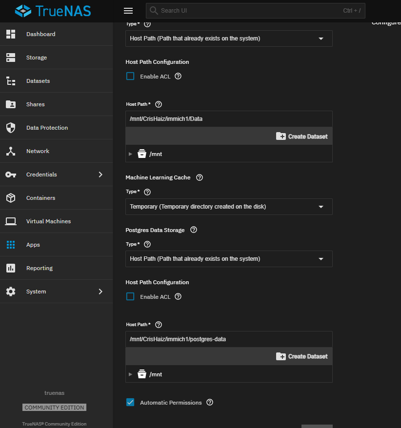Click /mnt dataset icon under Data path

coord(142,154)
